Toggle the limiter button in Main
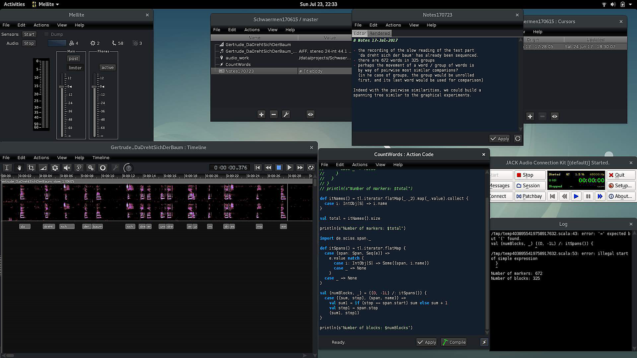Screen dimensions: 637x358 tap(75, 68)
